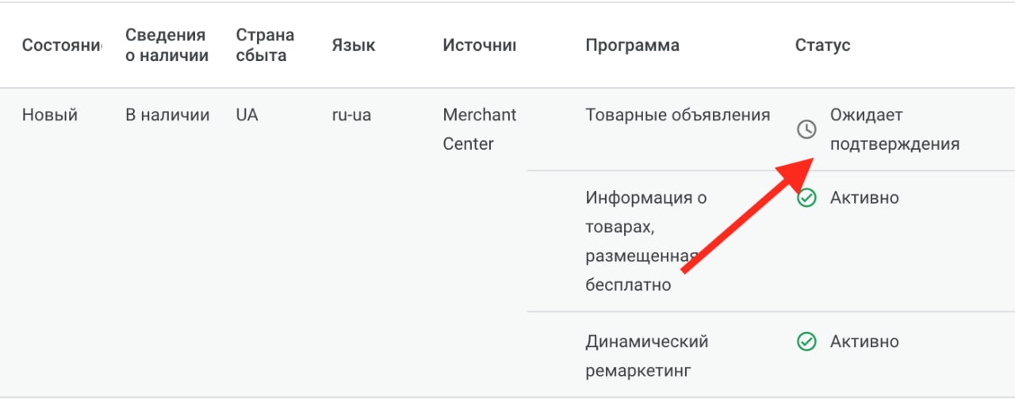Click the UA country cell
The image size is (1015, 401).
click(x=247, y=115)
